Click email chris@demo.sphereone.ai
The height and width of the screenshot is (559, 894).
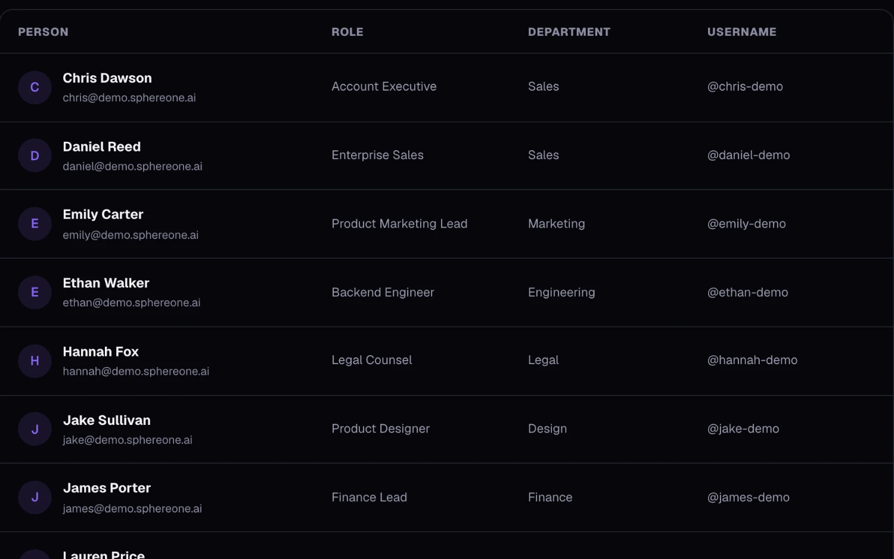click(129, 98)
